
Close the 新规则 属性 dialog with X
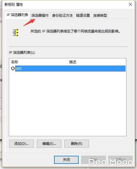coord(130,4)
